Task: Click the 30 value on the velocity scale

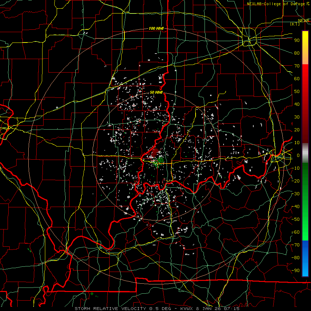Action: pyautogui.click(x=297, y=117)
